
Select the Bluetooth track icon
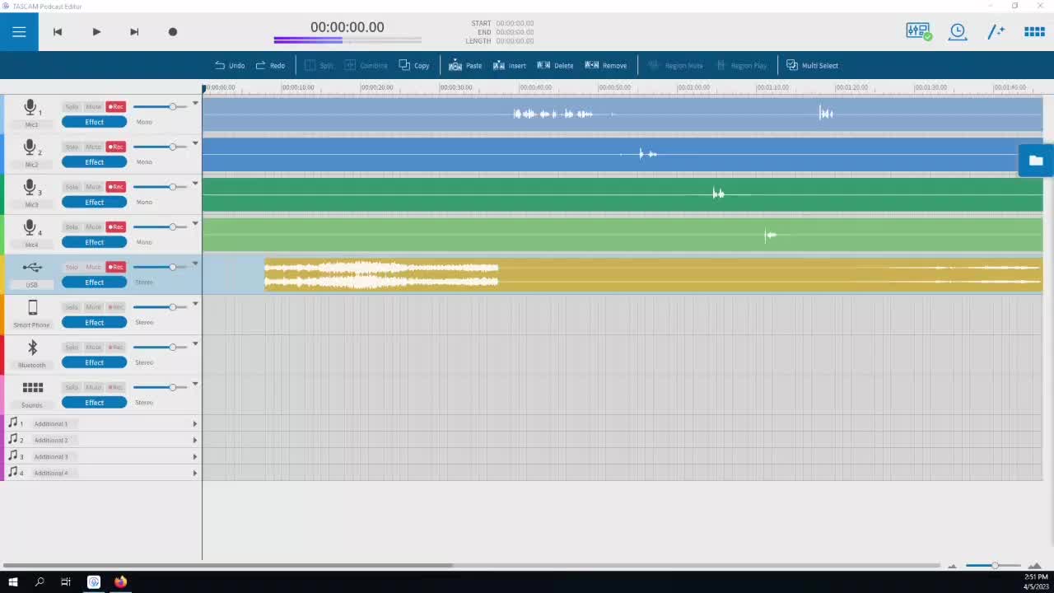click(x=32, y=348)
